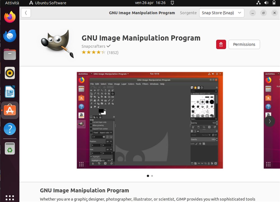
Task: Open the Ubuntu Software app menu in top bar
Action: (x=48, y=3)
